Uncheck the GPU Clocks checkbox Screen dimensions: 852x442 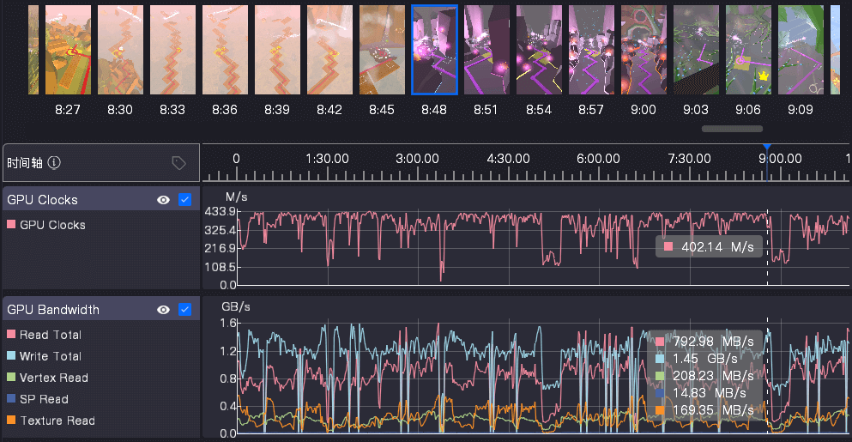(184, 200)
